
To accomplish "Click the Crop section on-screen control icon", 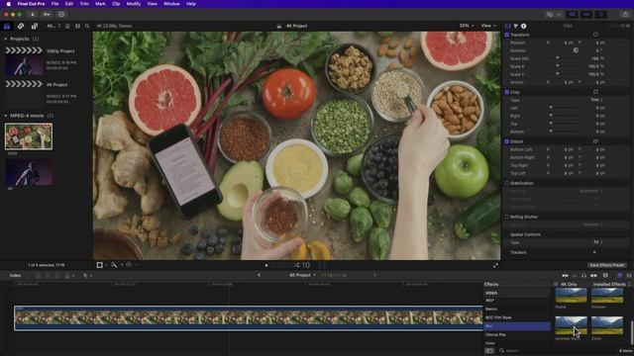I will click(595, 92).
